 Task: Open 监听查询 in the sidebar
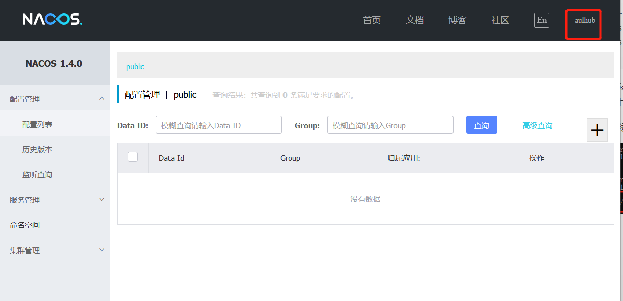tap(55, 174)
